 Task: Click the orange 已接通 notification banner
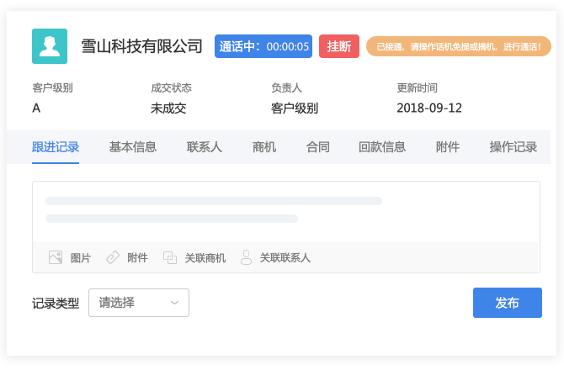click(x=459, y=46)
